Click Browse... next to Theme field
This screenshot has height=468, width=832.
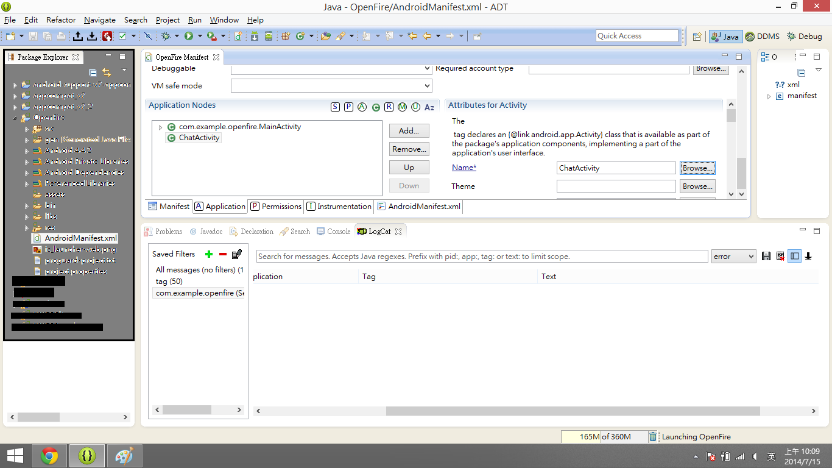[697, 186]
